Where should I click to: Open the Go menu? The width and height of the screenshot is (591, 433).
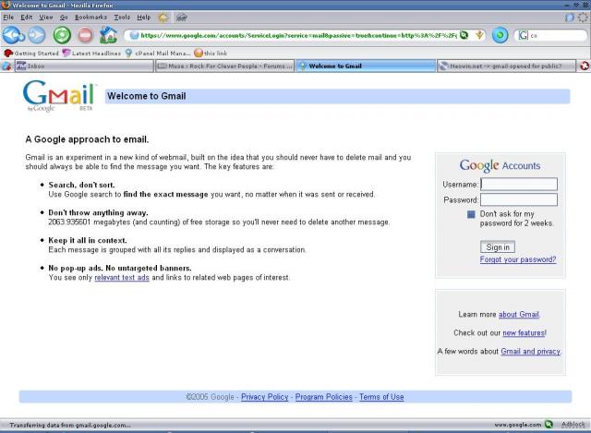64,18
